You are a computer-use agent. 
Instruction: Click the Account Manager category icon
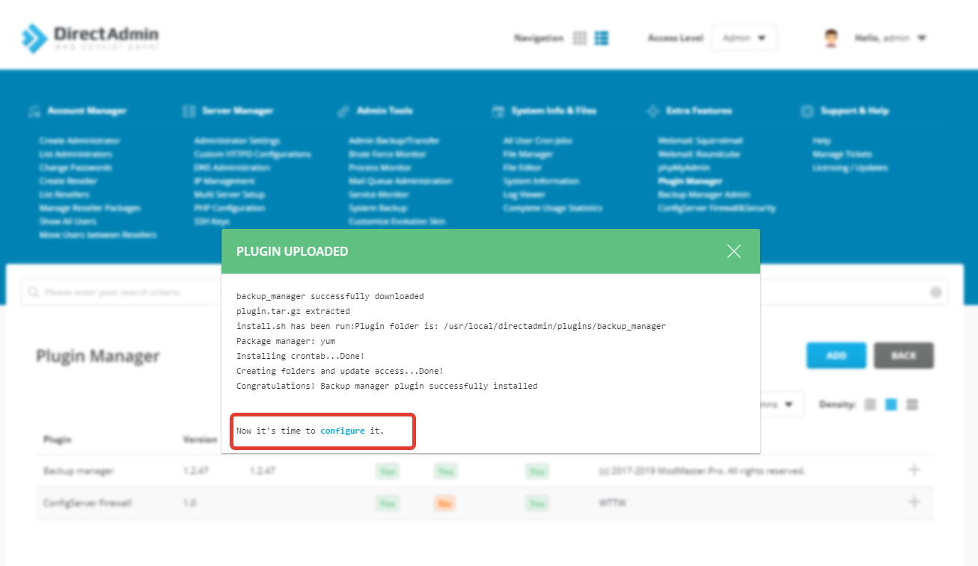[36, 110]
